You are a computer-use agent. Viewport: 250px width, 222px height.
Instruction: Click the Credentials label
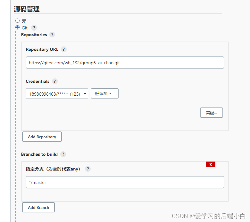[x=37, y=81]
